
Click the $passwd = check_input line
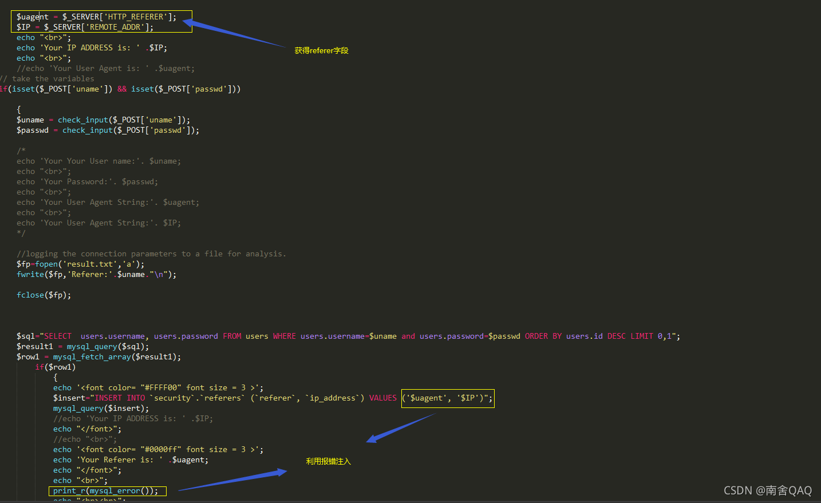tap(108, 130)
